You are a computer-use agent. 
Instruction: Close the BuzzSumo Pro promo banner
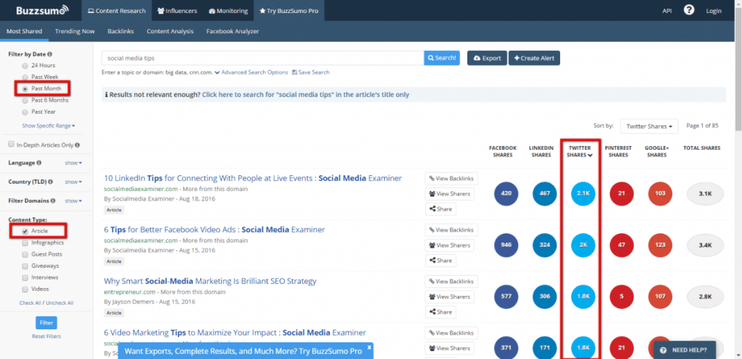click(369, 348)
